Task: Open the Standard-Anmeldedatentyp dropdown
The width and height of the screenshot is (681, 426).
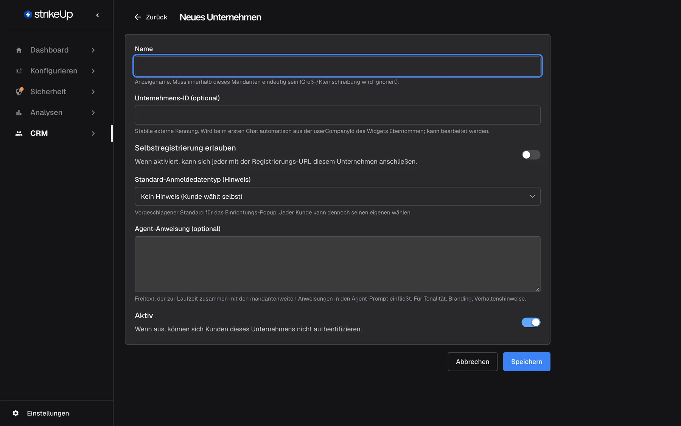Action: click(337, 197)
